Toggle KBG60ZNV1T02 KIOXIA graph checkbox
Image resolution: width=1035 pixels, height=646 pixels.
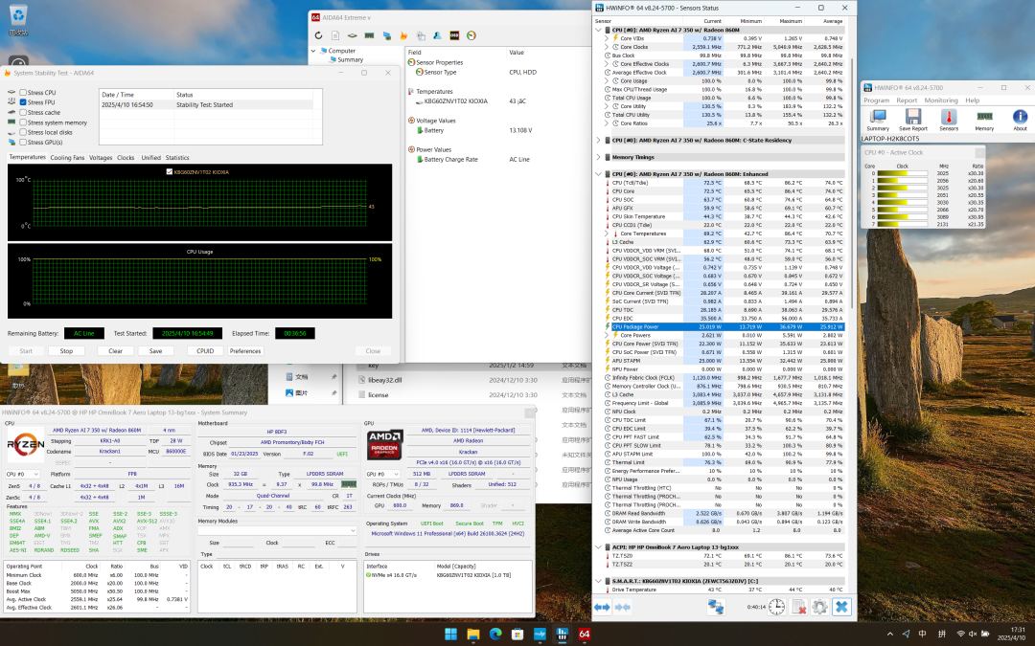(x=170, y=172)
